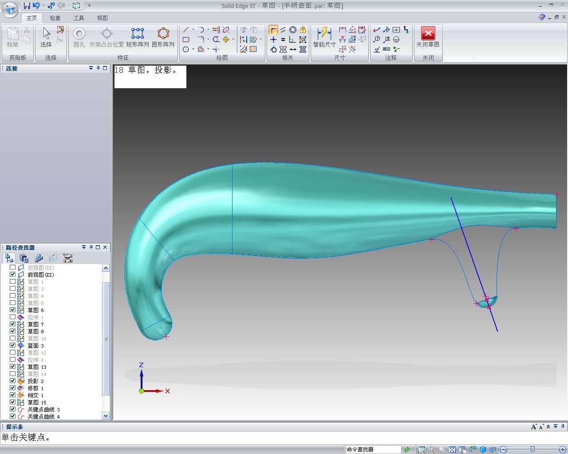This screenshot has height=454, width=568.
Task: Toggle visibility of 草图 6
Action: tap(13, 310)
